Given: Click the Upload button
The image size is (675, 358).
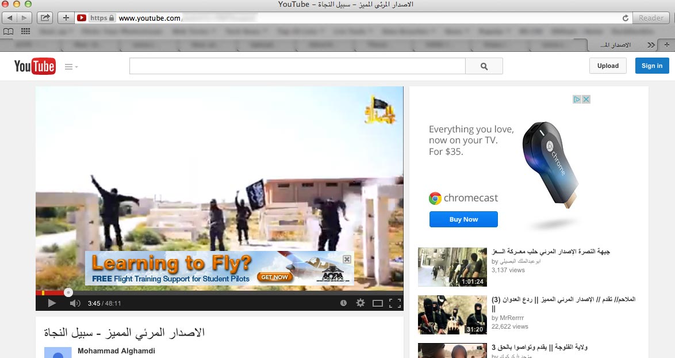Looking at the screenshot, I should click(608, 66).
